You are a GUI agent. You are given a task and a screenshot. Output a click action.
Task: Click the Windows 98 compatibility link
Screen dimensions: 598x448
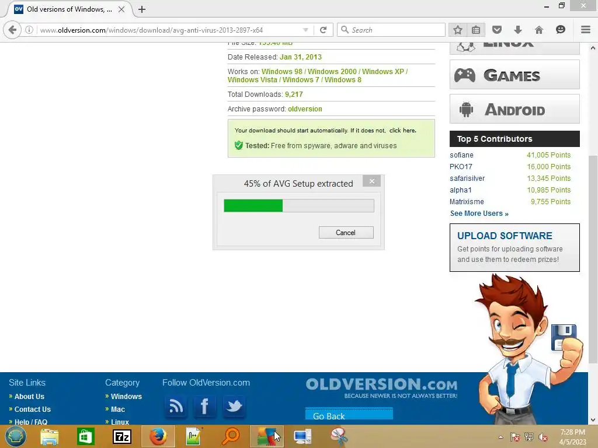point(282,72)
